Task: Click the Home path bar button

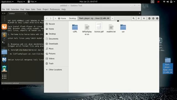Action: (x=62, y=18)
